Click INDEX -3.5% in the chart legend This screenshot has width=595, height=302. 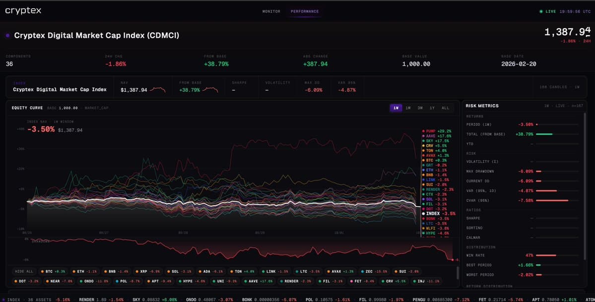[439, 214]
